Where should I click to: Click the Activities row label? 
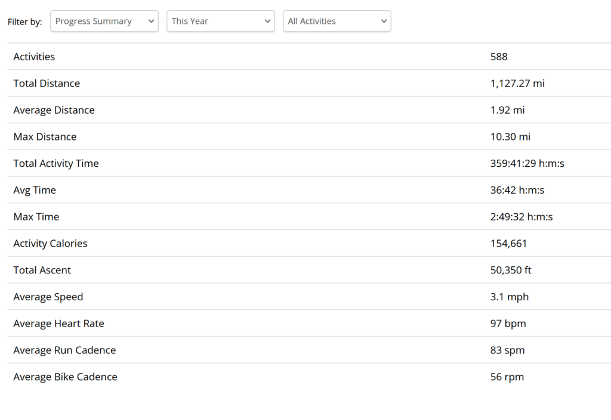34,57
